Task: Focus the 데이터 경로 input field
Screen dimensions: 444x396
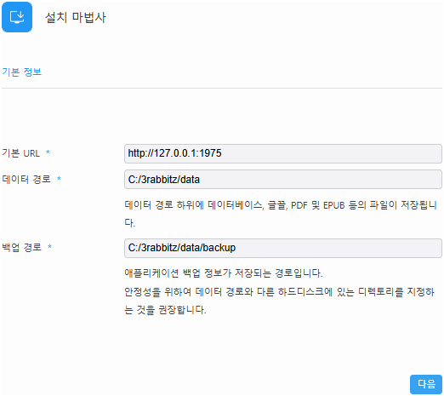Action: click(x=283, y=180)
